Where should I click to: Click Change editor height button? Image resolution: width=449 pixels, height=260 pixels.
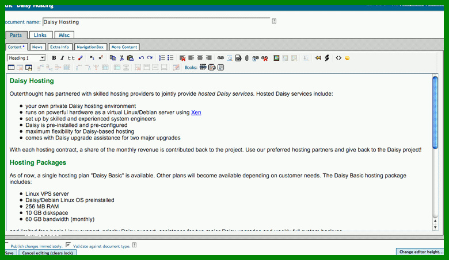(x=420, y=252)
